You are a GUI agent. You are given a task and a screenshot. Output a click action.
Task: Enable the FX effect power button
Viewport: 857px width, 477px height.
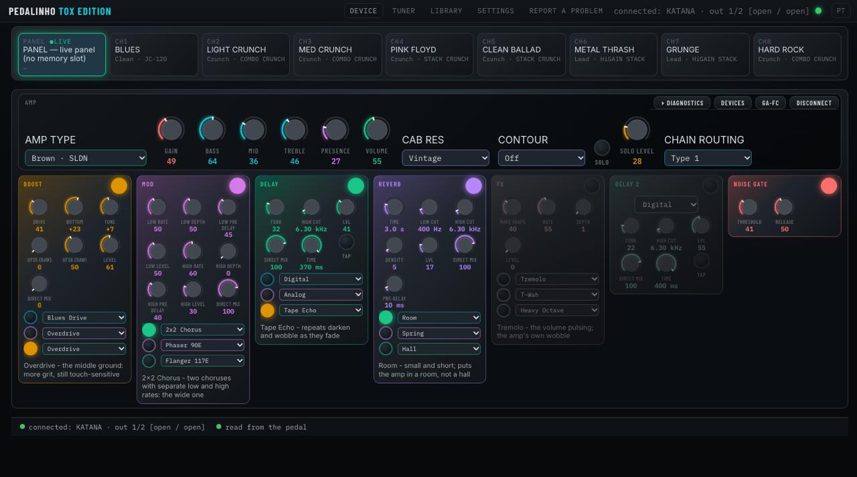pyautogui.click(x=592, y=186)
